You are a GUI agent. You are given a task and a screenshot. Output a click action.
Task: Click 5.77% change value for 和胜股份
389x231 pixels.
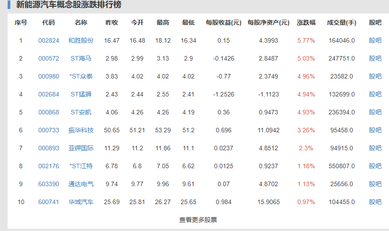306,40
